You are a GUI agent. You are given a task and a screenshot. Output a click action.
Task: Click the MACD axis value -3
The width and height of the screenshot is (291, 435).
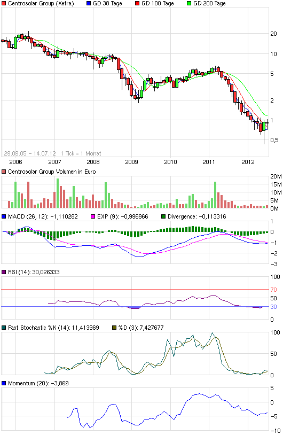point(274,264)
